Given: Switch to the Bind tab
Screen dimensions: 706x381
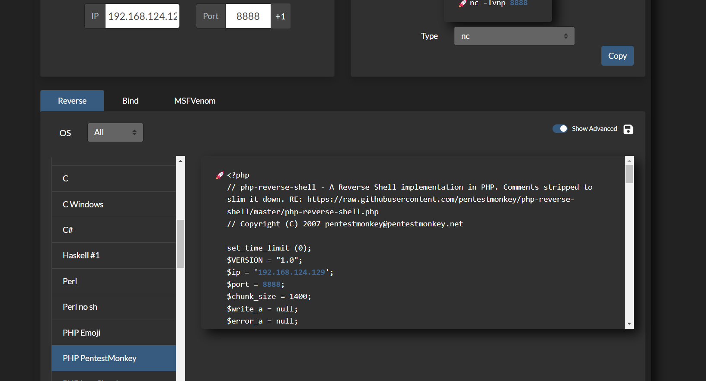Looking at the screenshot, I should click(x=130, y=101).
